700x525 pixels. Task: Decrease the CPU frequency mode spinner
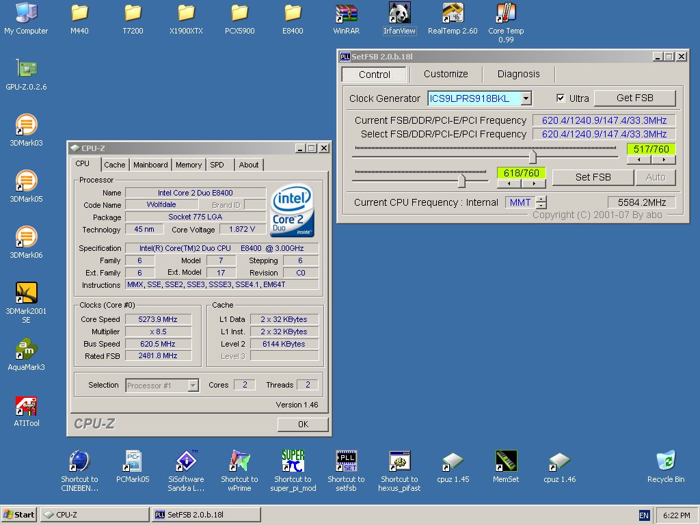coord(541,205)
